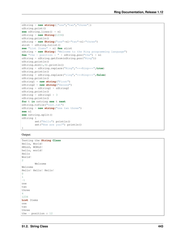Click the uppercase output "HELLO, WORLD!"
This screenshot has width=185, height=240.
pyautogui.click(x=32, y=147)
